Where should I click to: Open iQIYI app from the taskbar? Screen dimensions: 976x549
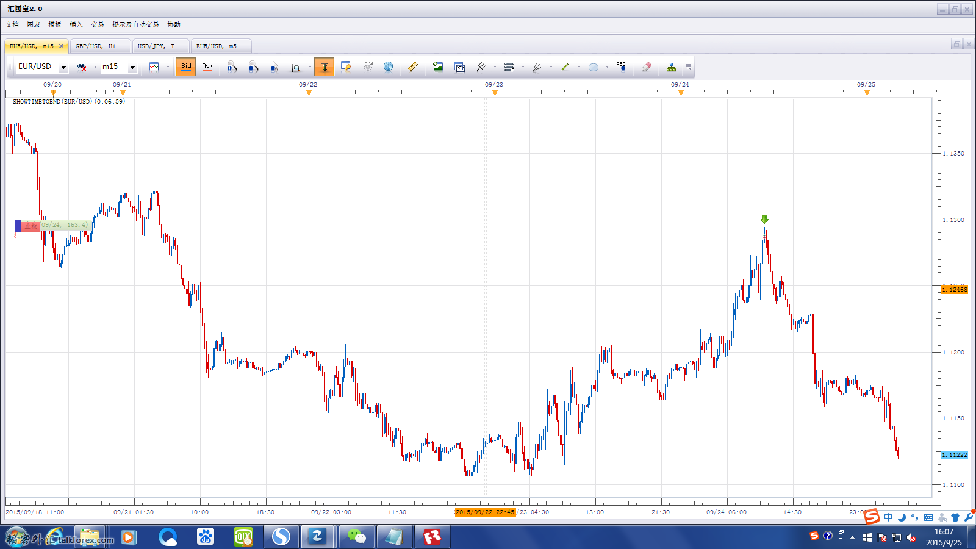click(x=243, y=537)
